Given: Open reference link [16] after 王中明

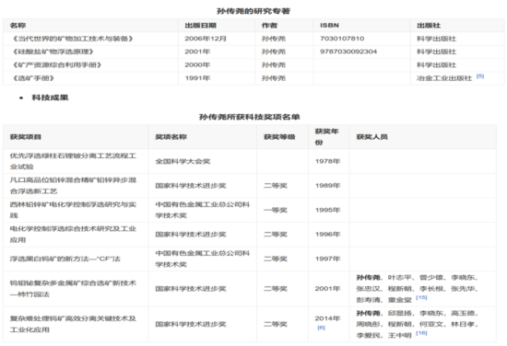Looking at the screenshot, I should (x=421, y=333).
